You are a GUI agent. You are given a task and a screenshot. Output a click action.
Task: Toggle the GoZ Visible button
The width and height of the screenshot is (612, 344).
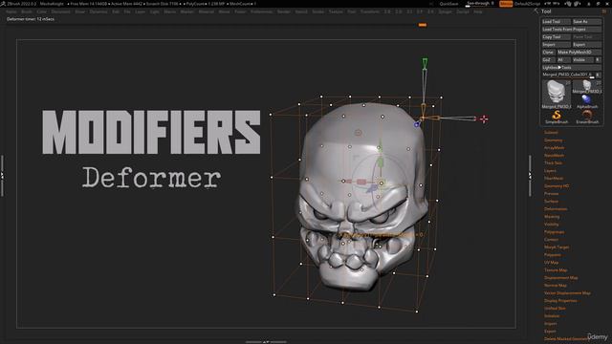(x=582, y=59)
